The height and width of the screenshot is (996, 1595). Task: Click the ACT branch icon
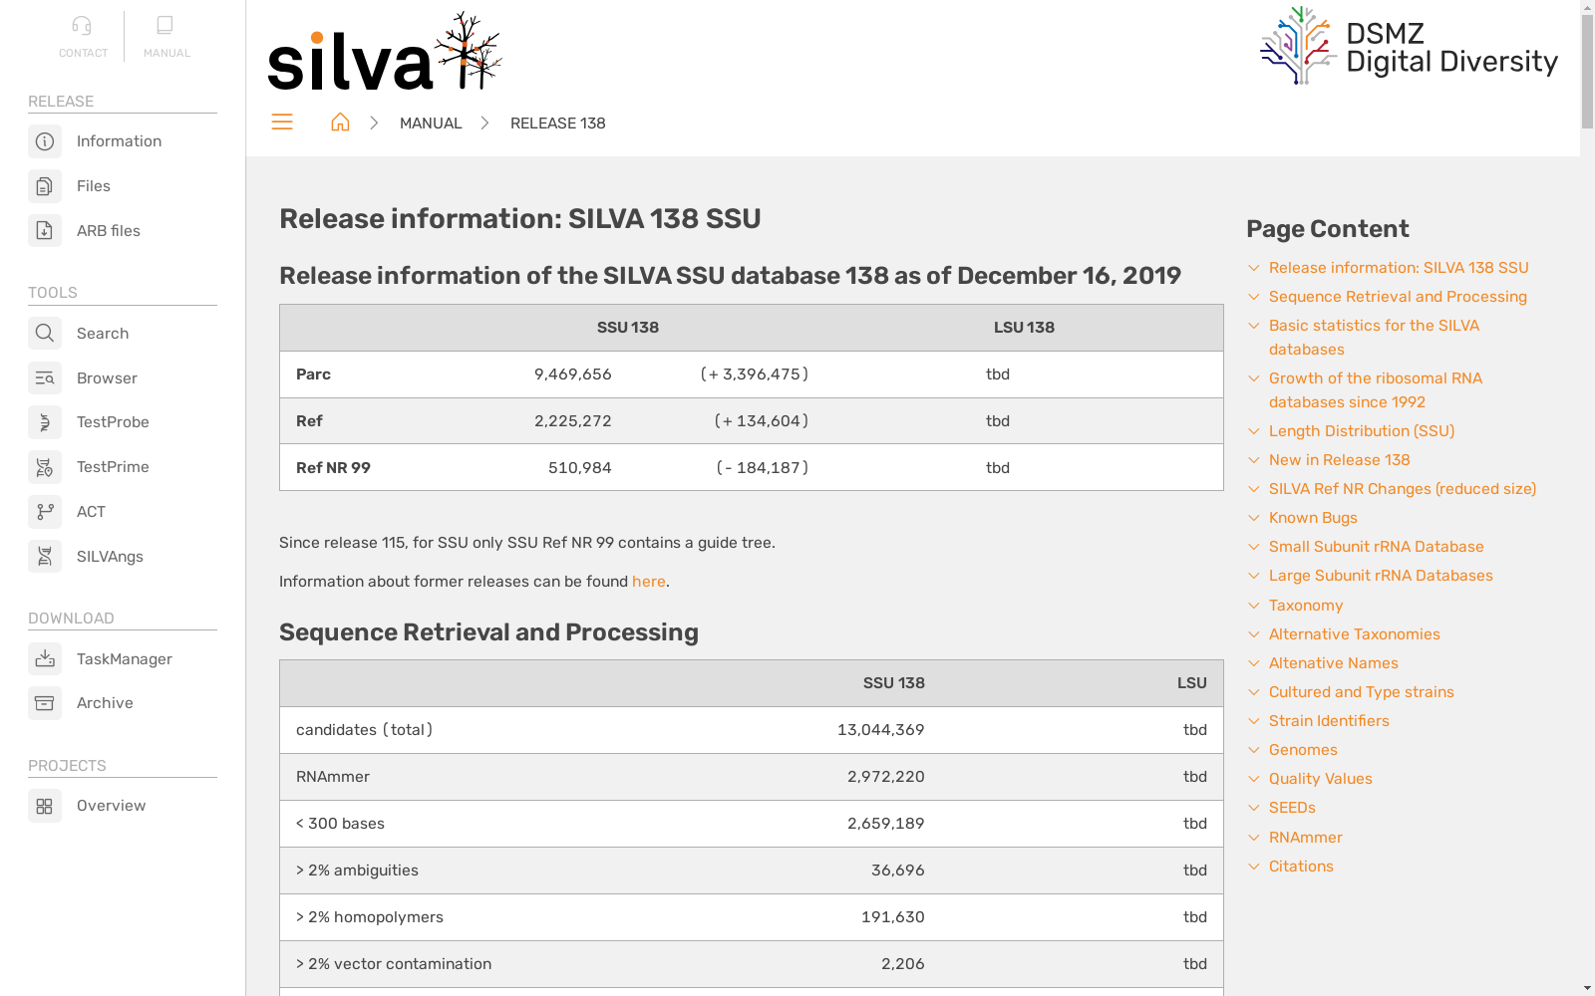[x=45, y=512]
